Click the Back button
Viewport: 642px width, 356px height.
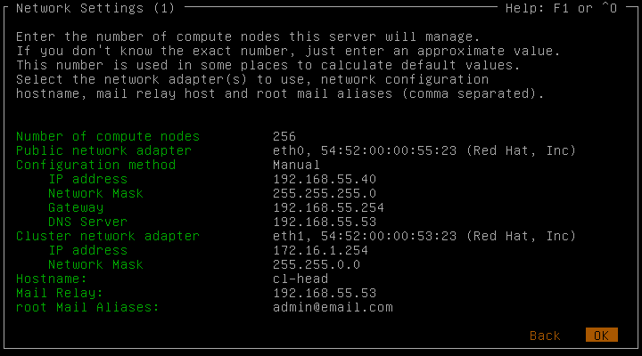545,336
